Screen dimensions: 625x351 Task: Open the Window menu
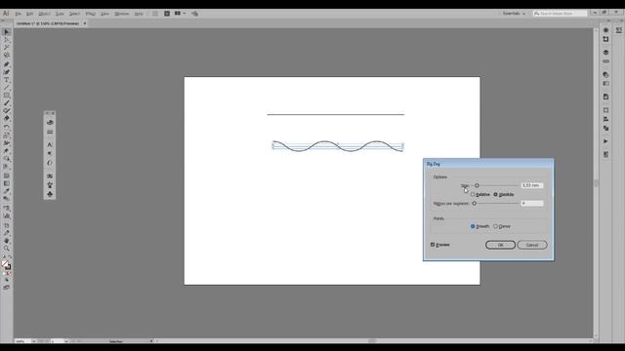coord(121,14)
